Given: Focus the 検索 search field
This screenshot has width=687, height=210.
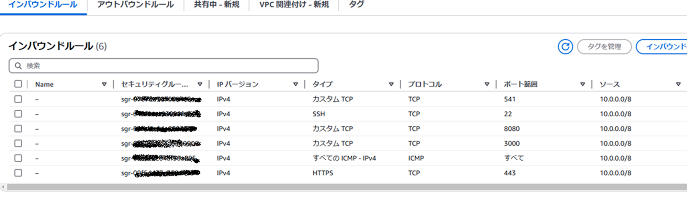Looking at the screenshot, I should click(164, 66).
